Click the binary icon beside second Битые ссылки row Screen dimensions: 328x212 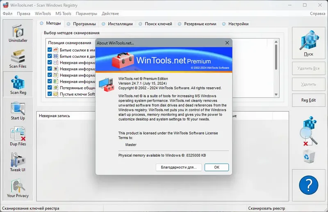click(x=55, y=56)
